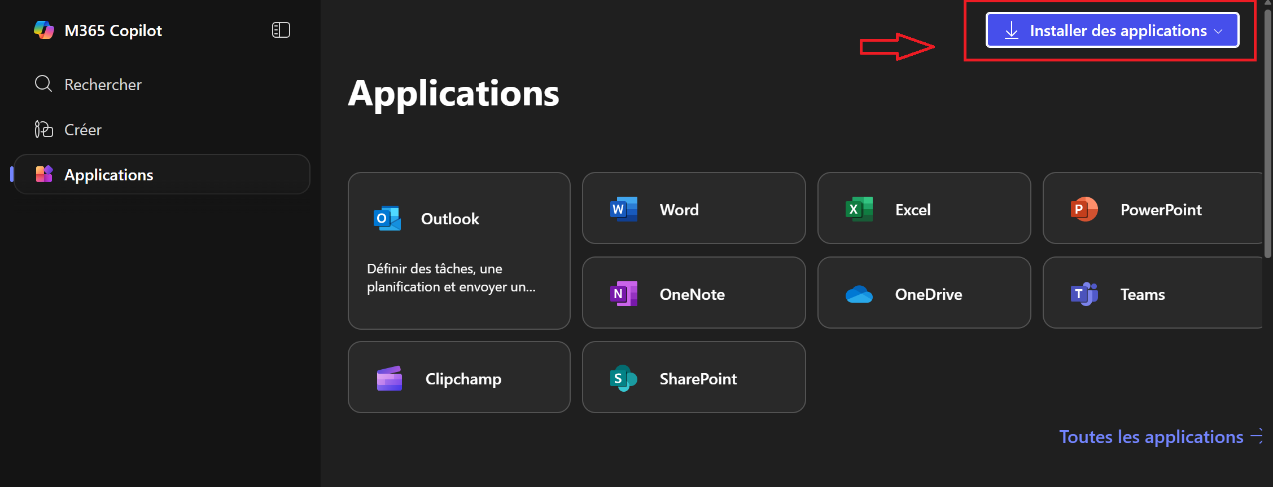The image size is (1273, 487).
Task: Open the Rechercher menu item
Action: click(x=162, y=84)
